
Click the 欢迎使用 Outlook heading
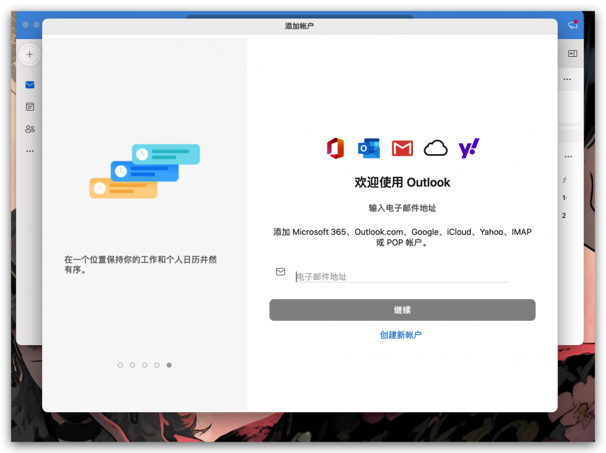coord(402,182)
